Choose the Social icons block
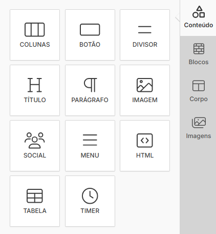 click(x=35, y=146)
